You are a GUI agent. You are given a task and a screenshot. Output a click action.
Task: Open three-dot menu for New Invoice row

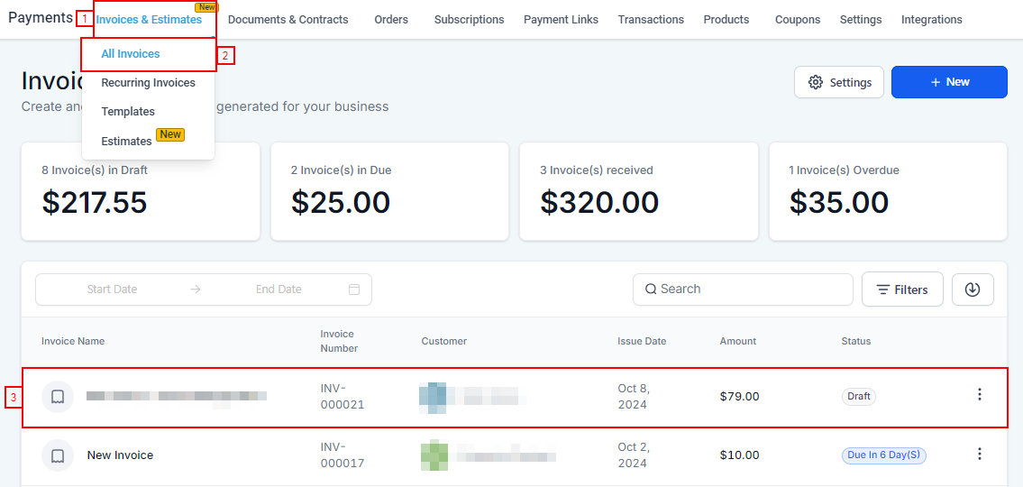point(980,455)
